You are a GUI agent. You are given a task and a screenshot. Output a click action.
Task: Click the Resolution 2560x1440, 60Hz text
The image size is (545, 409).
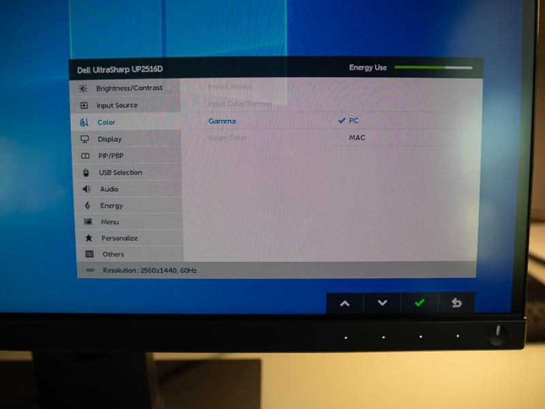(x=150, y=270)
